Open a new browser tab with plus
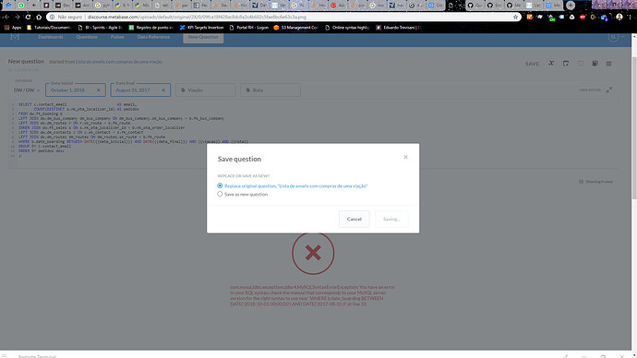The width and height of the screenshot is (637, 358). click(571, 6)
